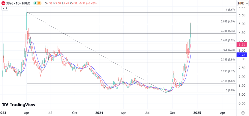Click the orange D delayed-data badge
Image resolution: width=249 pixels, height=116 pixels.
coord(39,3)
